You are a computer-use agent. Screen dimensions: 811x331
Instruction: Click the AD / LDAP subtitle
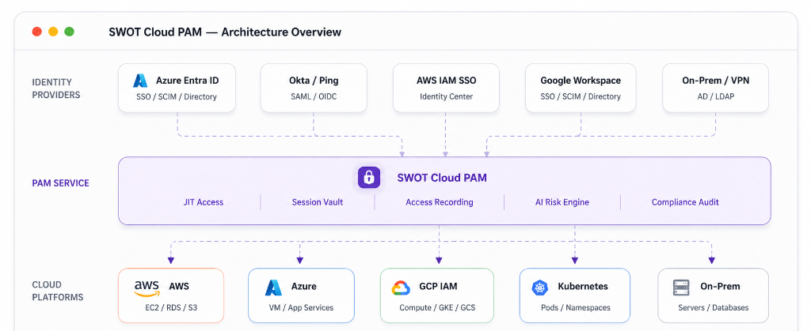(x=716, y=96)
